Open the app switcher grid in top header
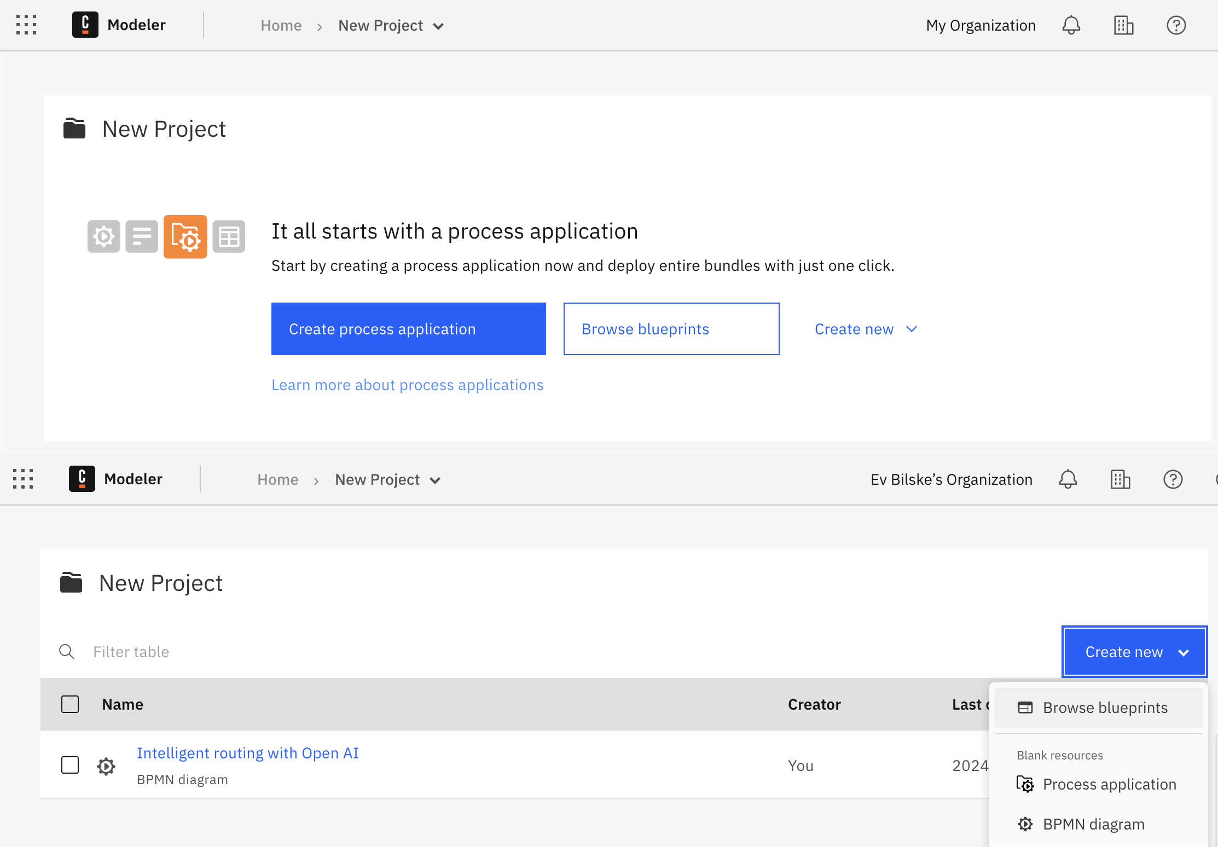Image resolution: width=1218 pixels, height=847 pixels. (x=26, y=25)
